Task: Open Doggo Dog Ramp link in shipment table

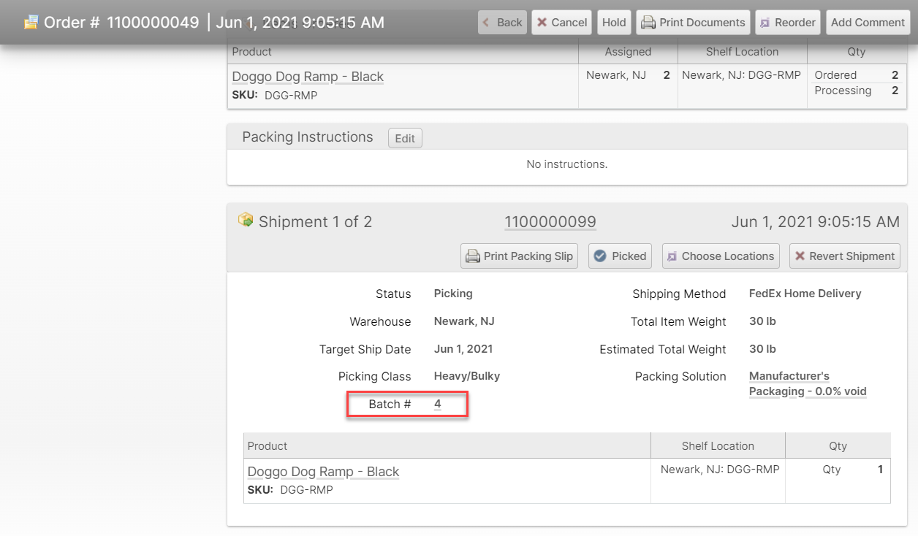Action: (323, 472)
